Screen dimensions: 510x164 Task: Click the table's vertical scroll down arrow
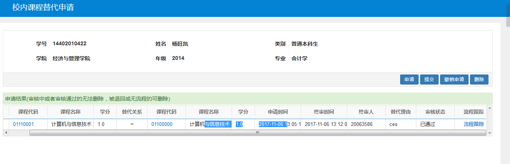[x=490, y=133]
